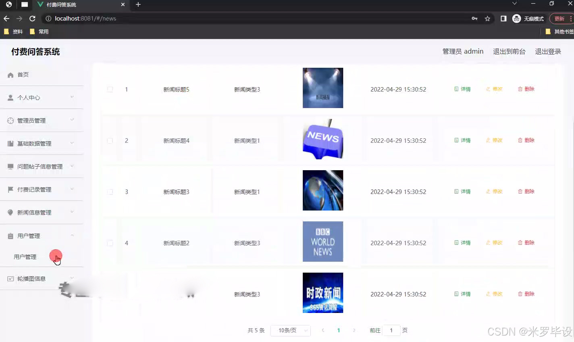Select the checkbox for 新闻标题4
This screenshot has width=574, height=342.
[110, 140]
